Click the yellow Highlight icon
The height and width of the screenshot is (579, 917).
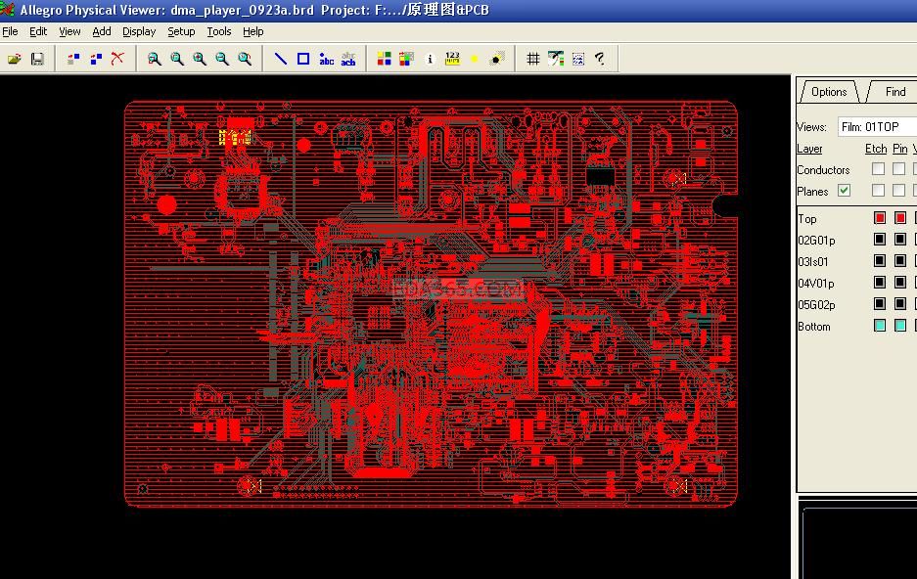pos(475,59)
